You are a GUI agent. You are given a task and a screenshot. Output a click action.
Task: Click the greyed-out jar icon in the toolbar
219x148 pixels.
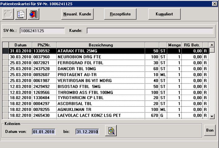pyautogui.click(x=8, y=14)
